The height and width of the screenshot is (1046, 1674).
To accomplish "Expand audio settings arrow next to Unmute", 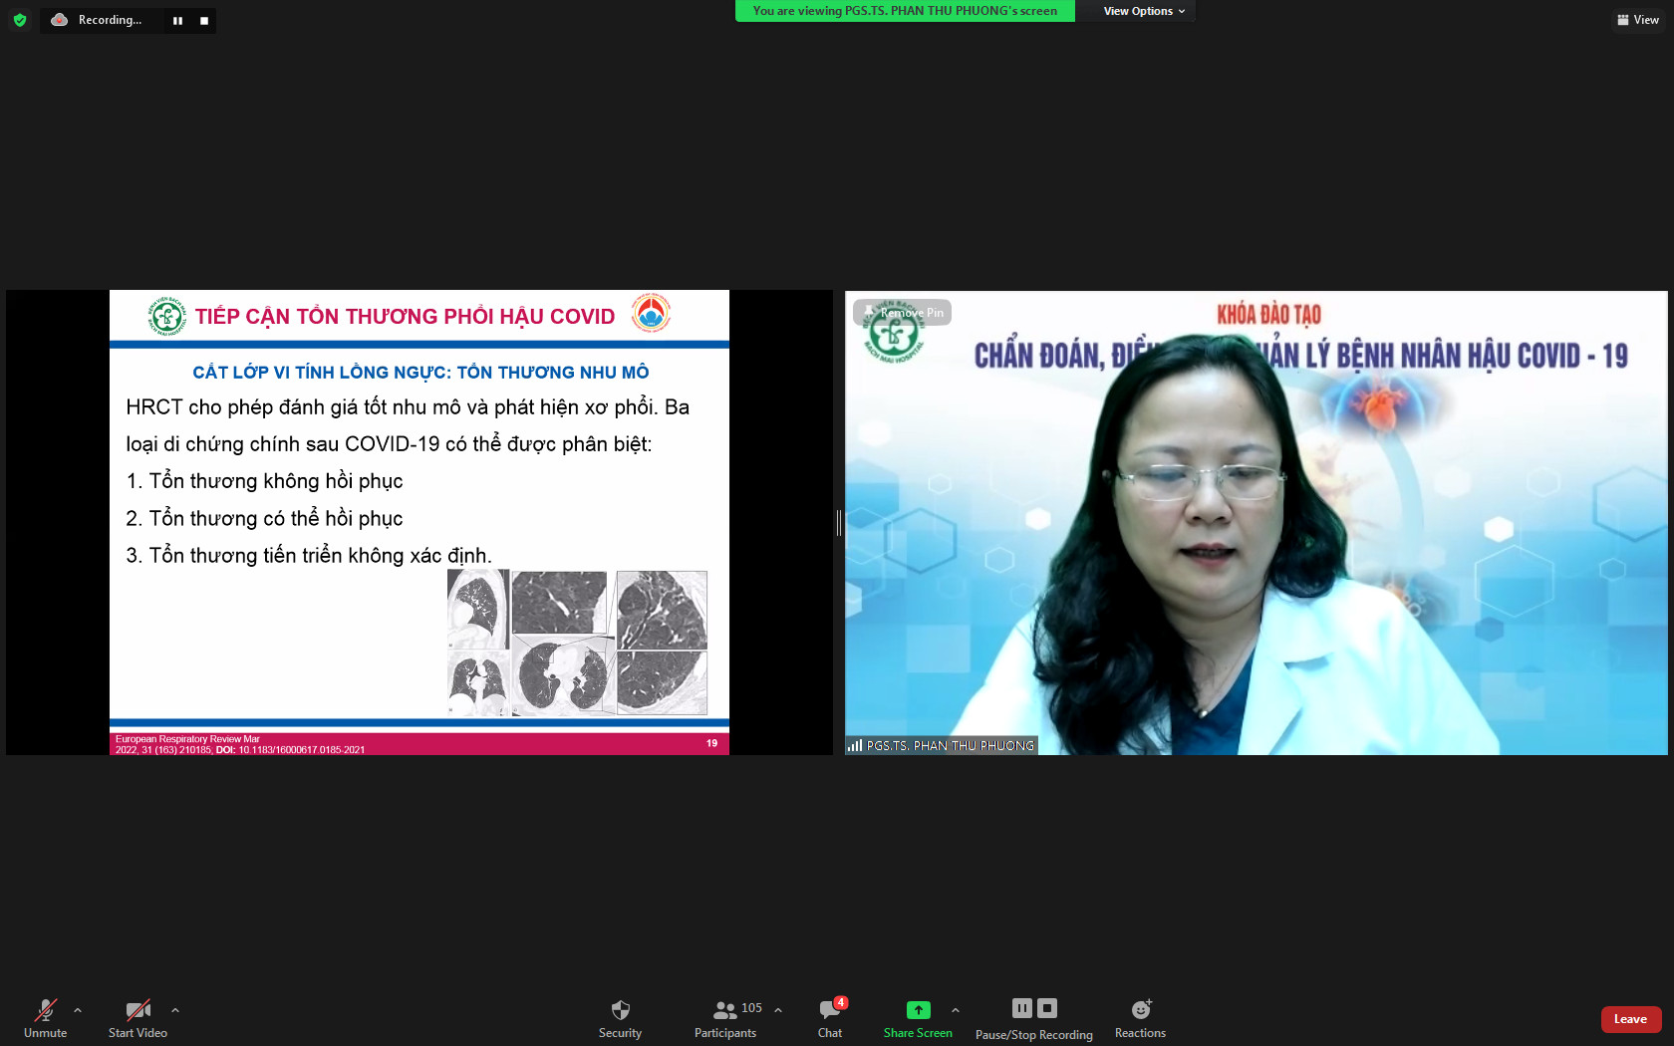I will pyautogui.click(x=78, y=1010).
